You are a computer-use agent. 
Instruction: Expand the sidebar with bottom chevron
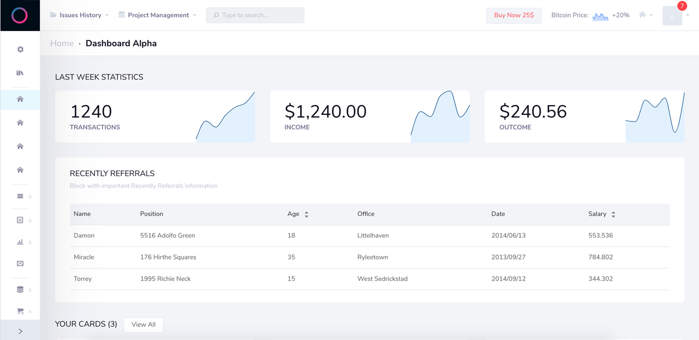pos(20,331)
